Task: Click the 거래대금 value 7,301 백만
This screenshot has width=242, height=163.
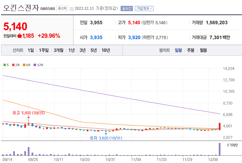Action: click(x=220, y=37)
